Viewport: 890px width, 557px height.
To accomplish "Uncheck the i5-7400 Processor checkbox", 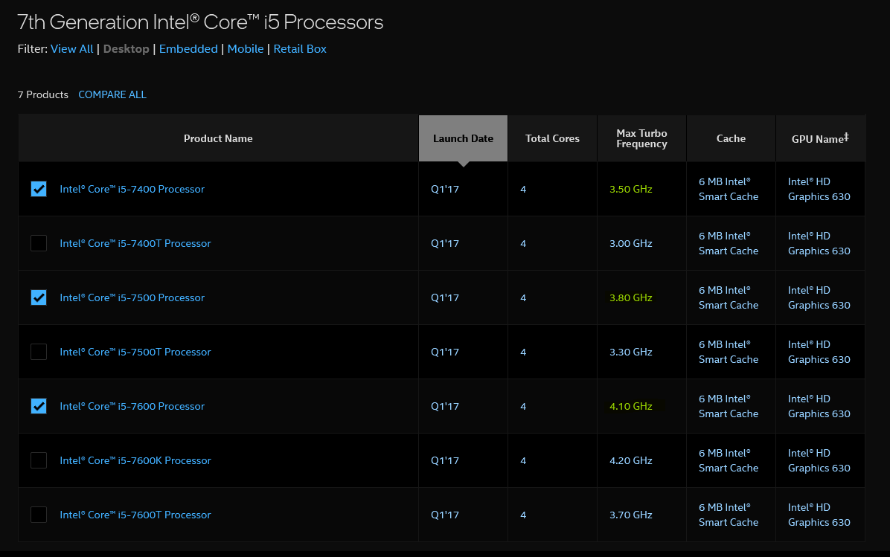I will click(39, 189).
